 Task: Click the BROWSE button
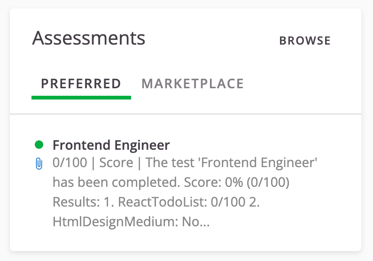(305, 41)
